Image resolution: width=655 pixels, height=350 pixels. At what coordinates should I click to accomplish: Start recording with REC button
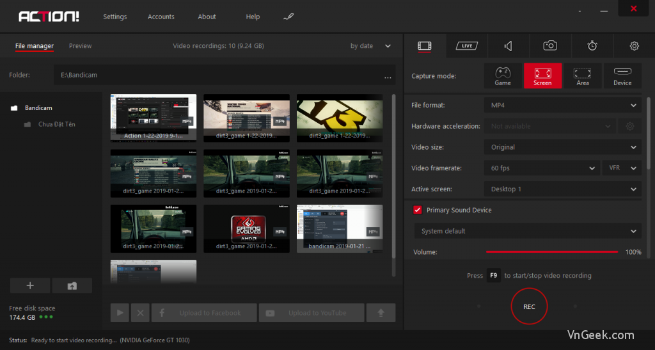click(x=529, y=306)
